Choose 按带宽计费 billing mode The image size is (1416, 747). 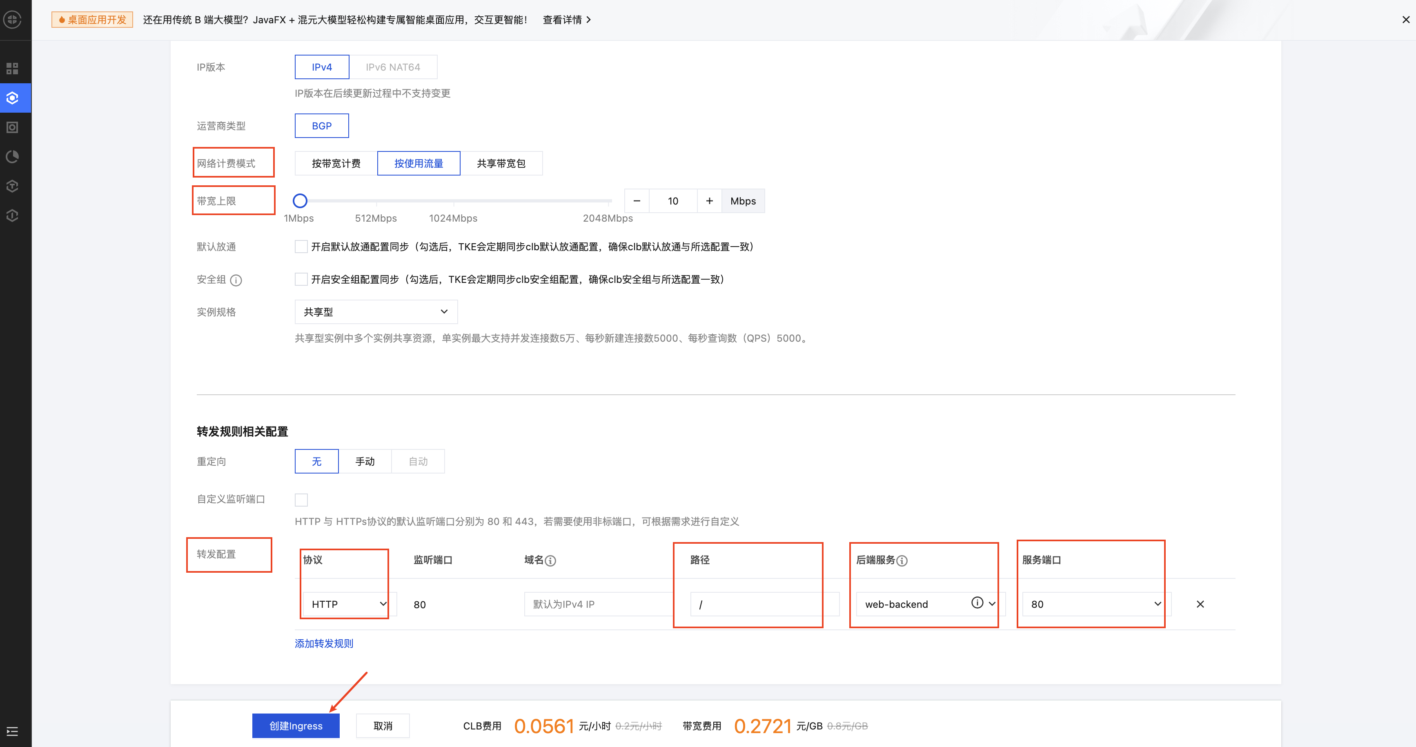(x=336, y=163)
